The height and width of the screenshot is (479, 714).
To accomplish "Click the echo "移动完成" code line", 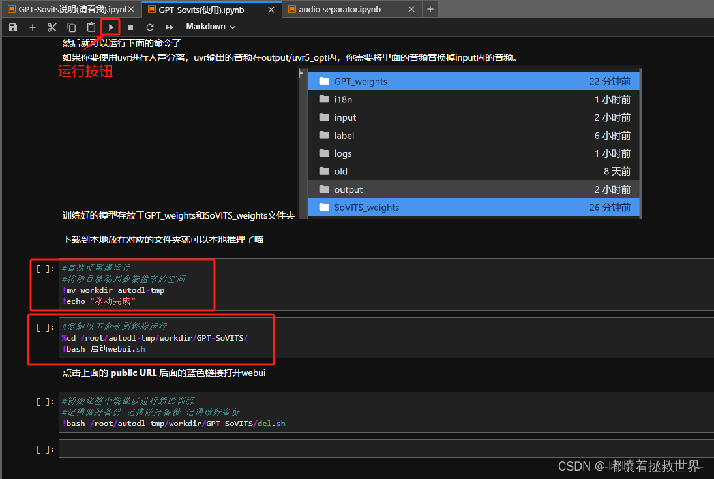I will pos(99,301).
